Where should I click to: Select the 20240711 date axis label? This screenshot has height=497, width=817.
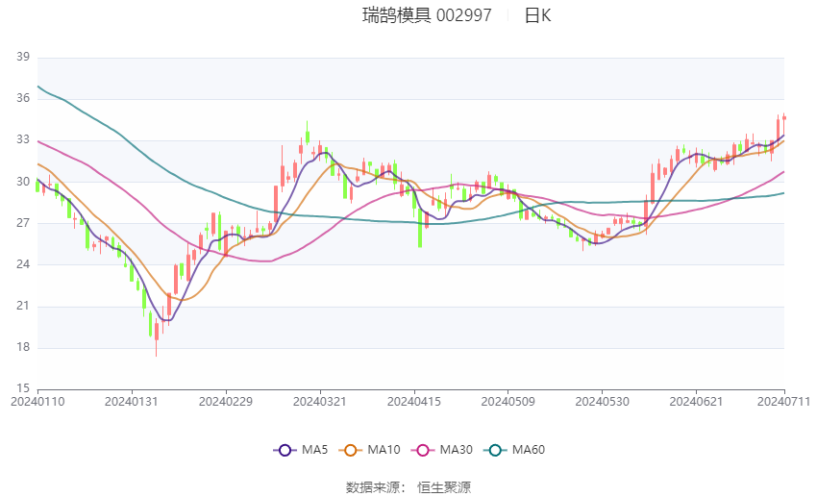783,402
